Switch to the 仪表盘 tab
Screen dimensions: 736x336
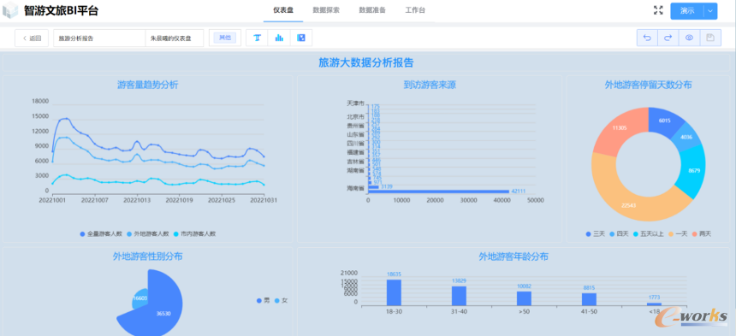click(x=283, y=10)
